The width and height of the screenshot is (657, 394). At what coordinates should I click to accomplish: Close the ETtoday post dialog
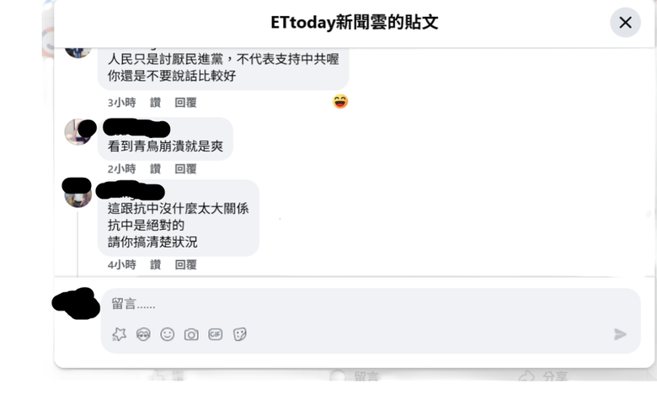click(625, 23)
